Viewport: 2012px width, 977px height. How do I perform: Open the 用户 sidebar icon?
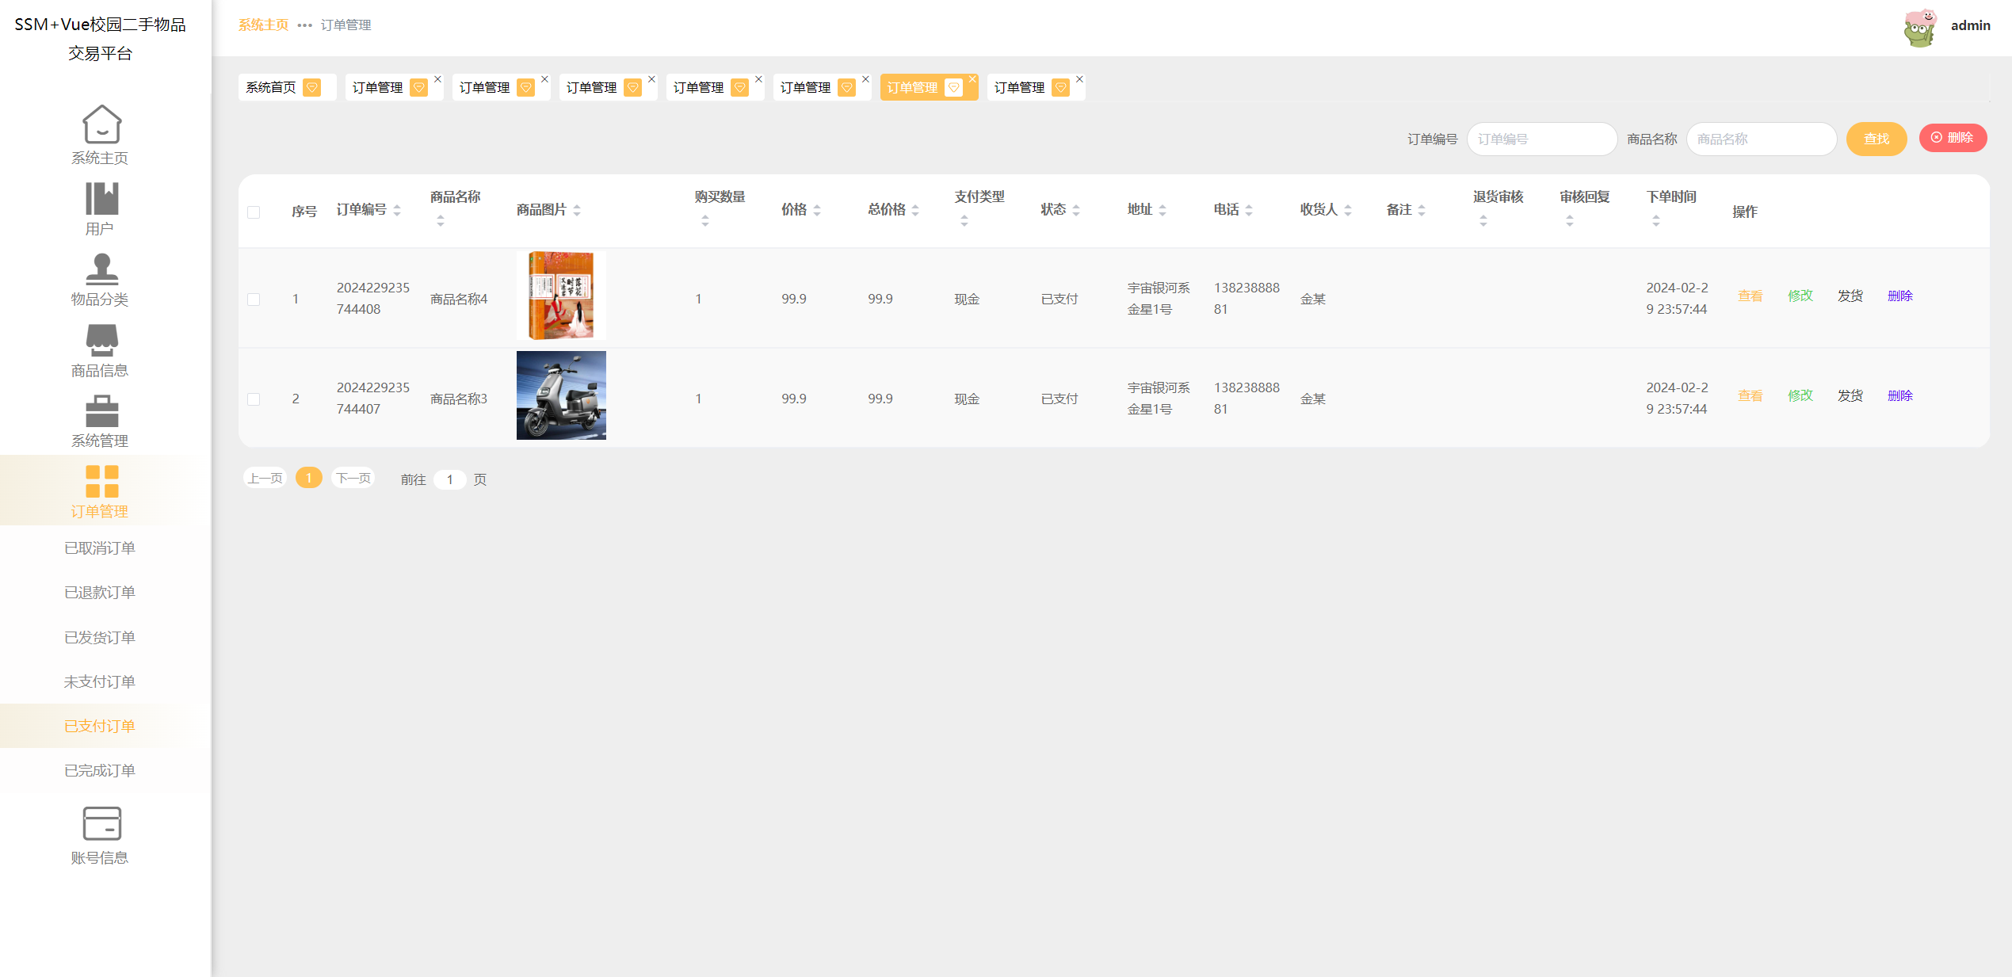coord(101,198)
